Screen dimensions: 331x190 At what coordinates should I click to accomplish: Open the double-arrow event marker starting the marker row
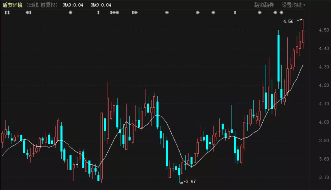7,13
